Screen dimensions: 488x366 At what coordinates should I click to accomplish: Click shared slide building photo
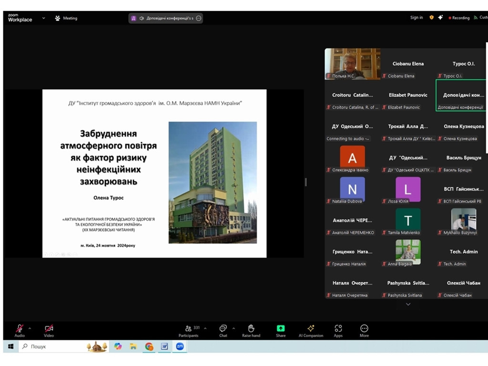pos(213,183)
